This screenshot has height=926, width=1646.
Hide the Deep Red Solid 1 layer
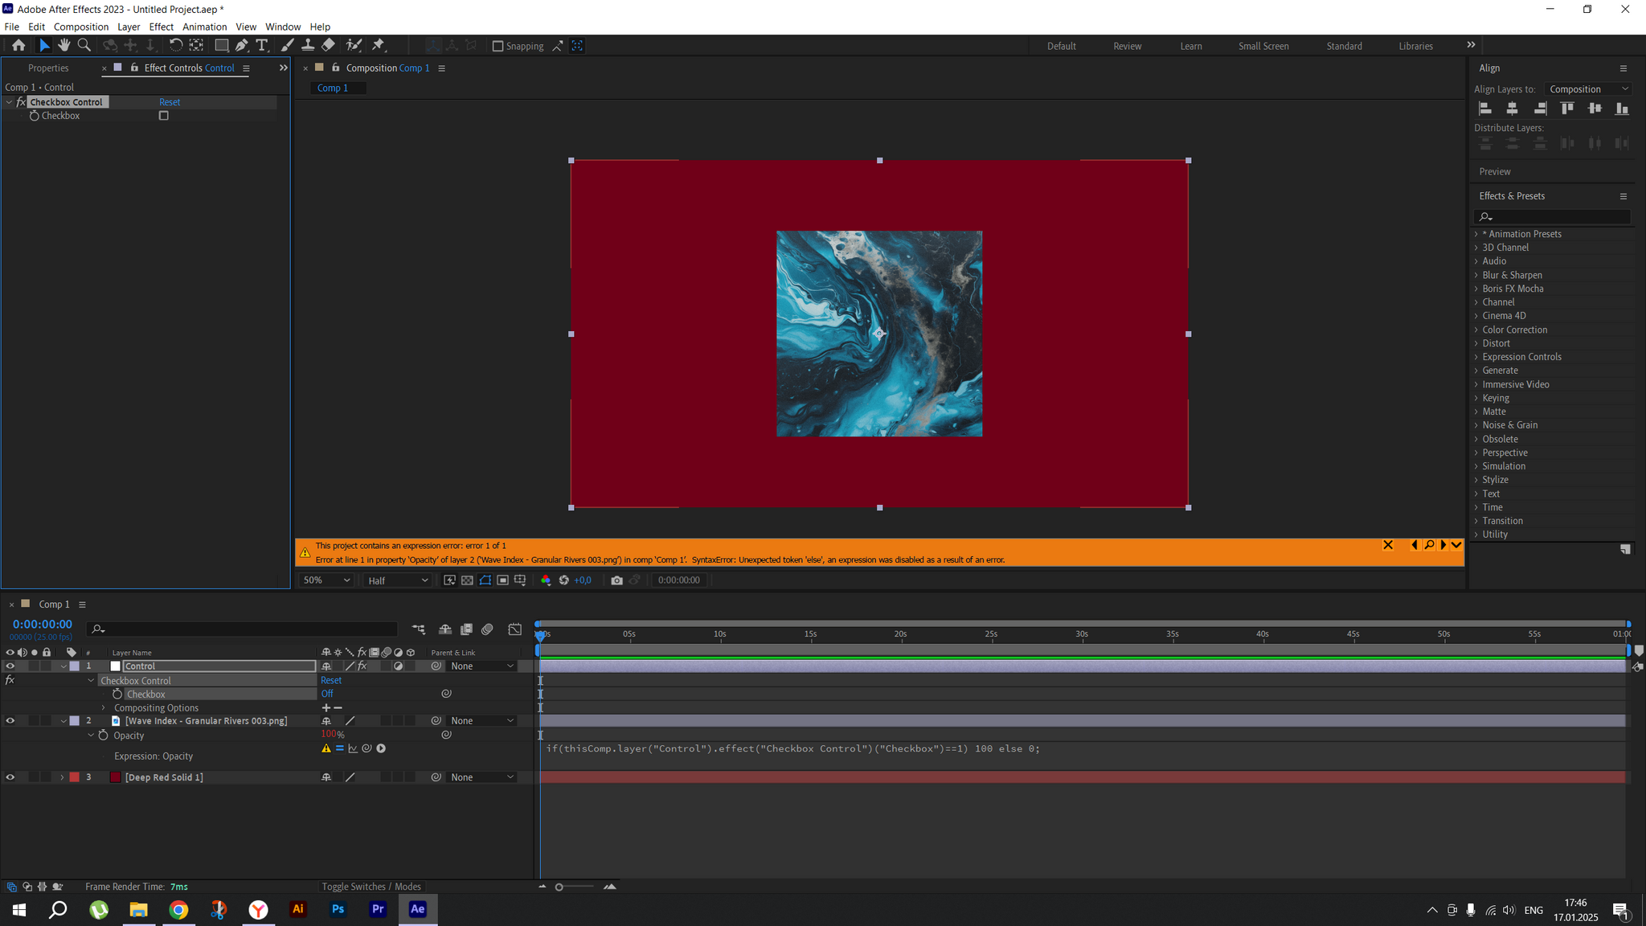pyautogui.click(x=10, y=777)
